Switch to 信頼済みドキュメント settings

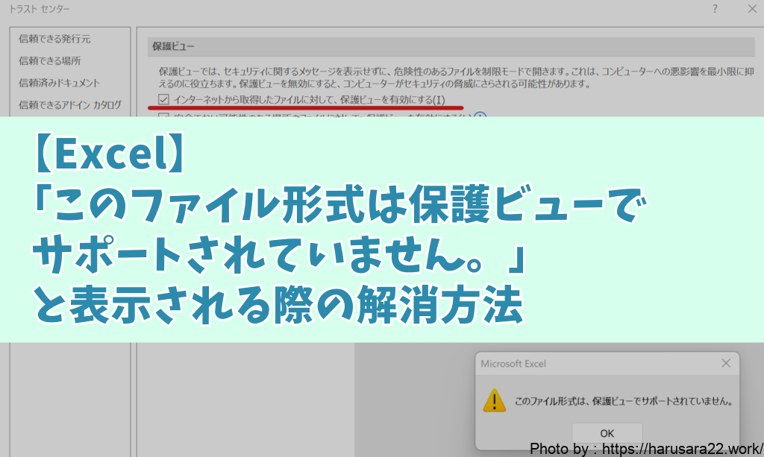click(x=59, y=83)
